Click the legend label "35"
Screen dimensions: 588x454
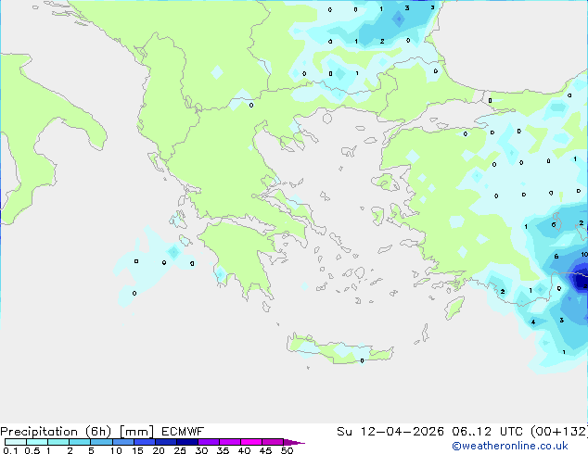coord(223,450)
